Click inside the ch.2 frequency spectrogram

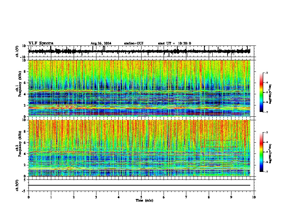coord(139,148)
